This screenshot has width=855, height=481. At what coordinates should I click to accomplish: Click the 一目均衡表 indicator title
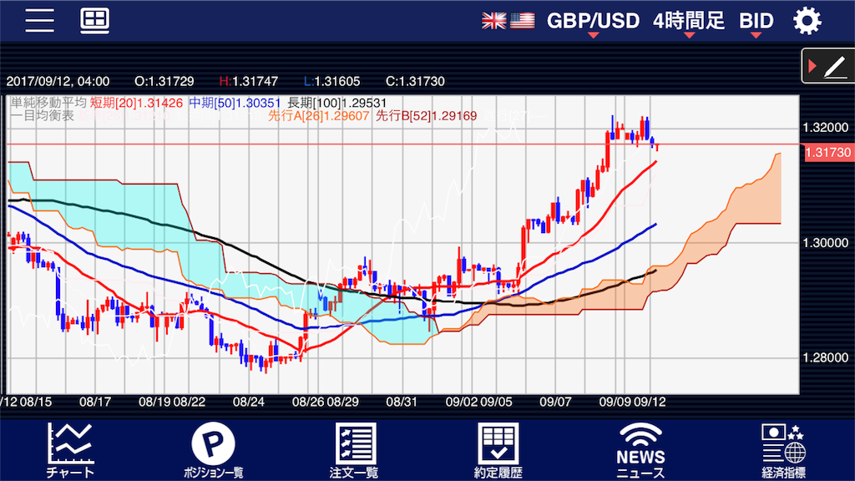pyautogui.click(x=42, y=115)
